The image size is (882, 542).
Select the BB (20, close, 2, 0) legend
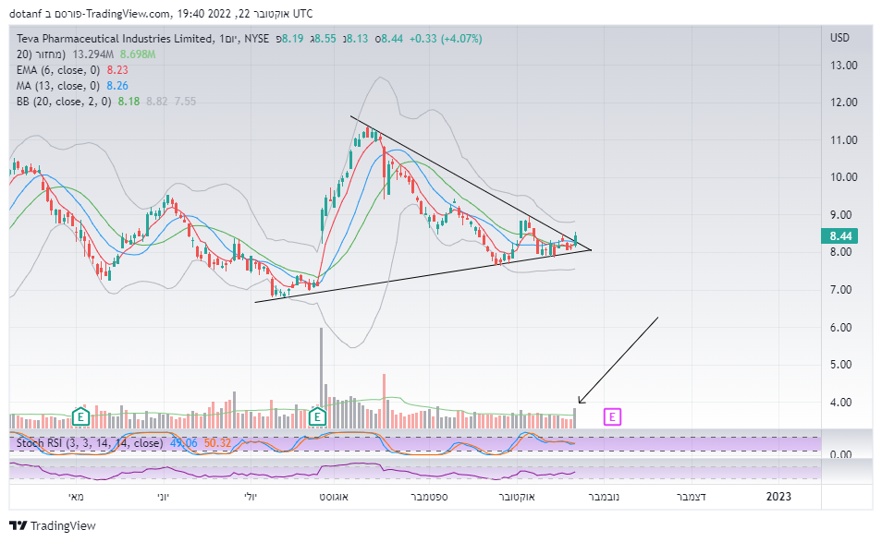(64, 102)
